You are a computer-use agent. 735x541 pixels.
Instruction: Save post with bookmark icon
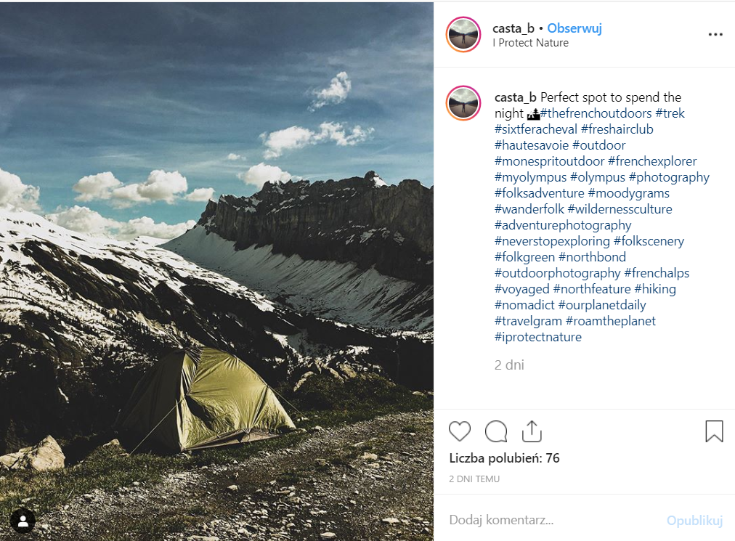point(714,431)
